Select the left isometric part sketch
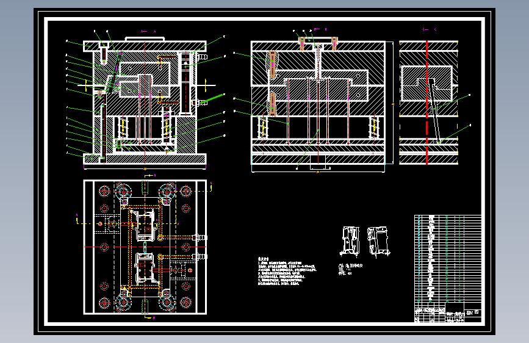Viewport: 529px width, 343px height. click(349, 242)
